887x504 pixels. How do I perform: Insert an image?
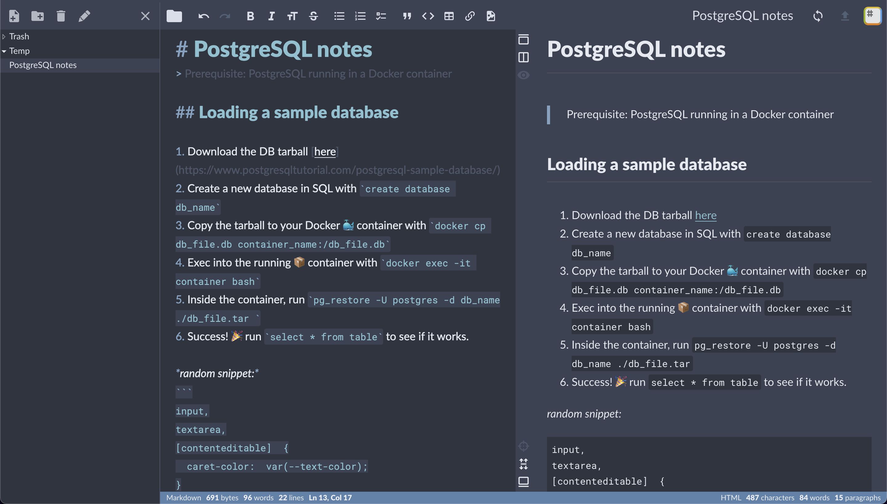tap(491, 16)
